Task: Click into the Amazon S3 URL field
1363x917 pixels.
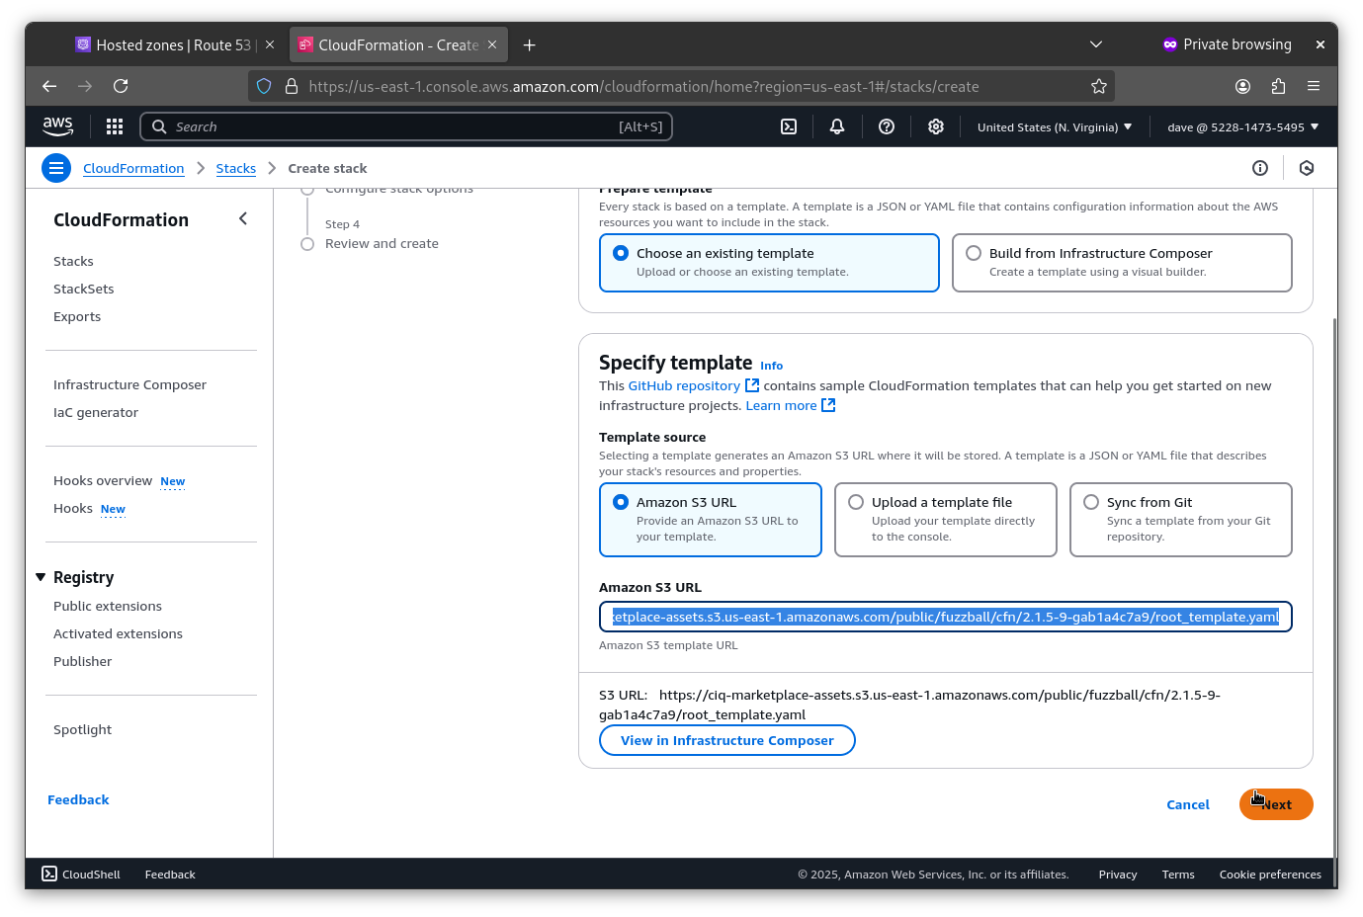Action: pos(946,617)
